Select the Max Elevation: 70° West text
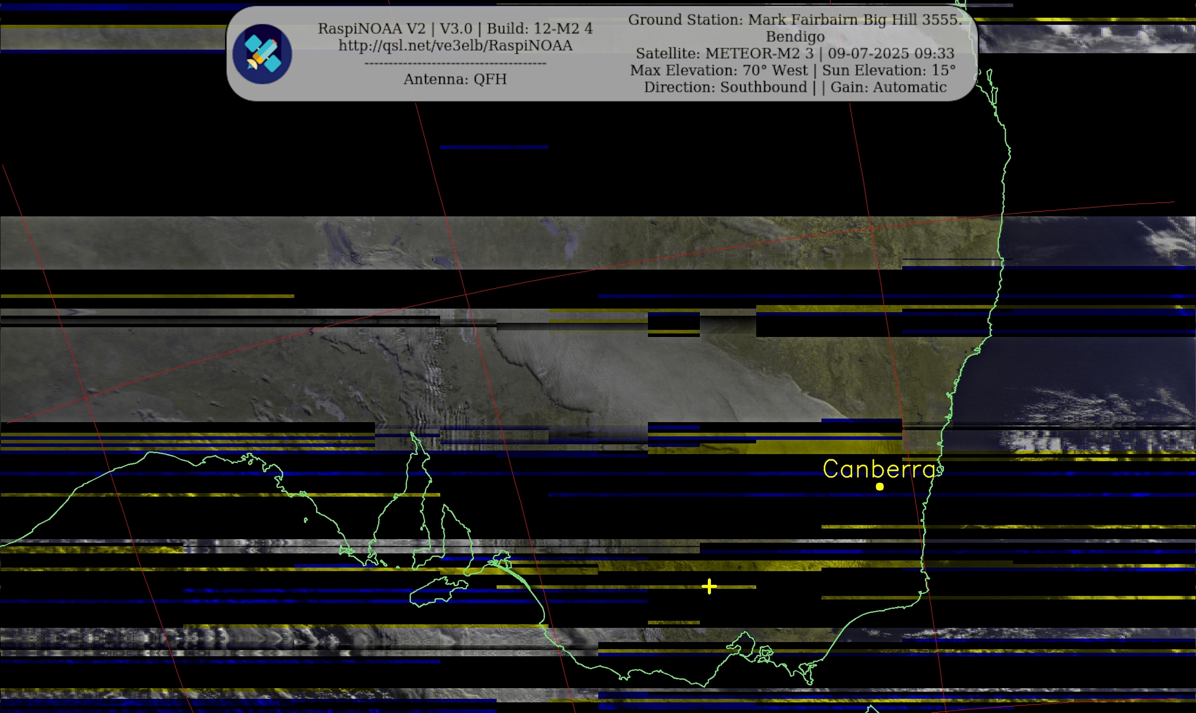This screenshot has width=1196, height=713. pyautogui.click(x=718, y=70)
